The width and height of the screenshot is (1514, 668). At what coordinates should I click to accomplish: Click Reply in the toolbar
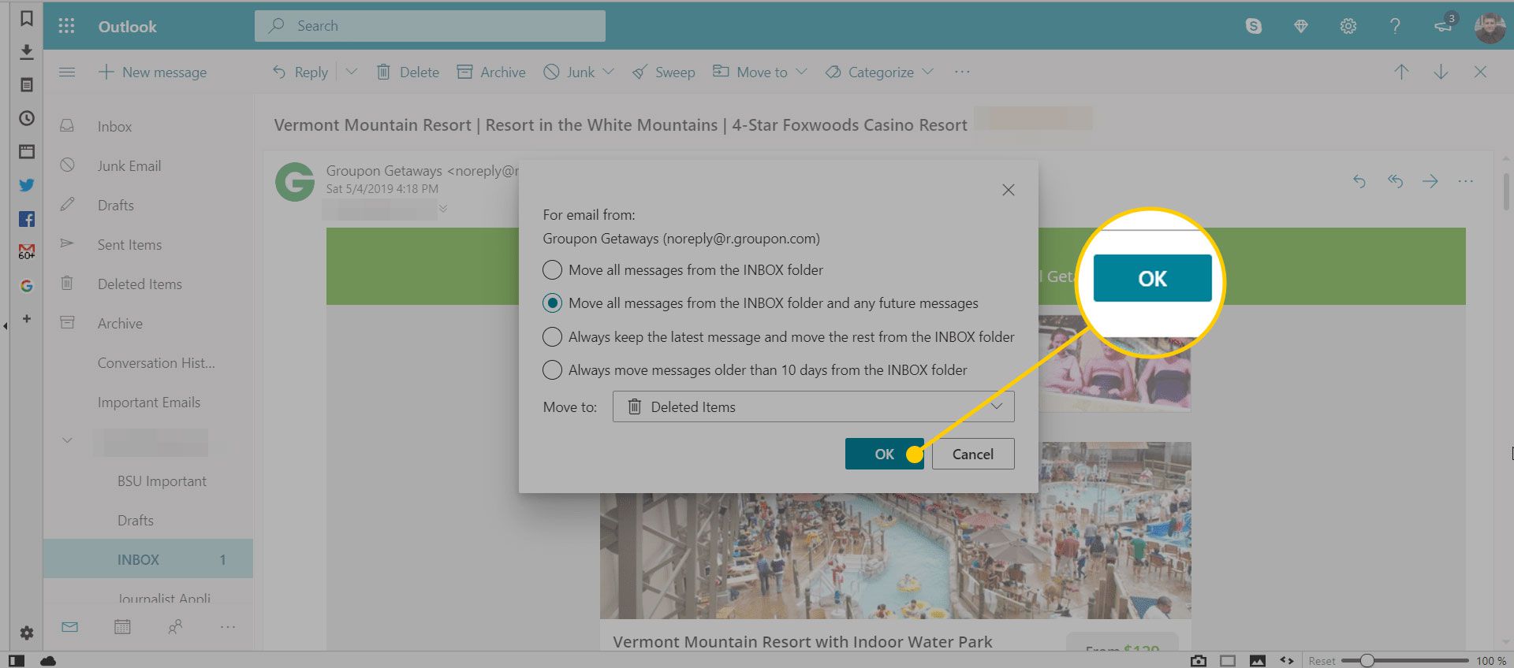pos(300,72)
